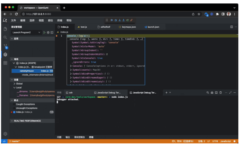Split terminal panel icon
The image size is (241, 145).
click(x=216, y=93)
